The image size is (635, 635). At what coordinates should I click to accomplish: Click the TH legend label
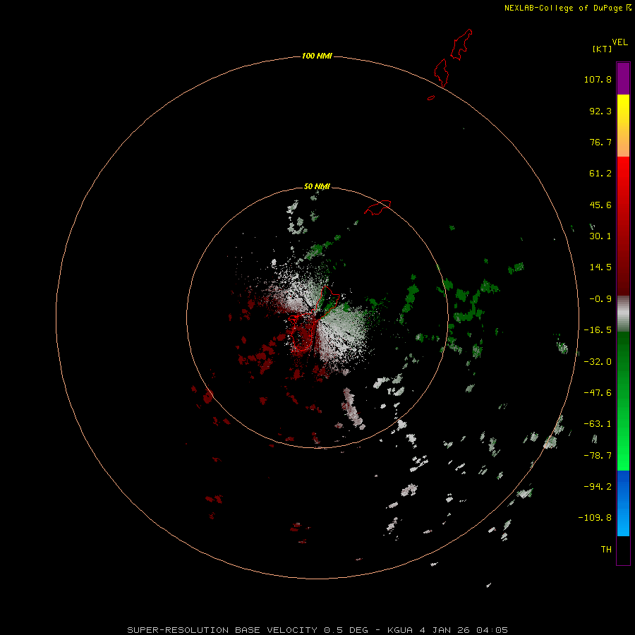click(x=606, y=550)
